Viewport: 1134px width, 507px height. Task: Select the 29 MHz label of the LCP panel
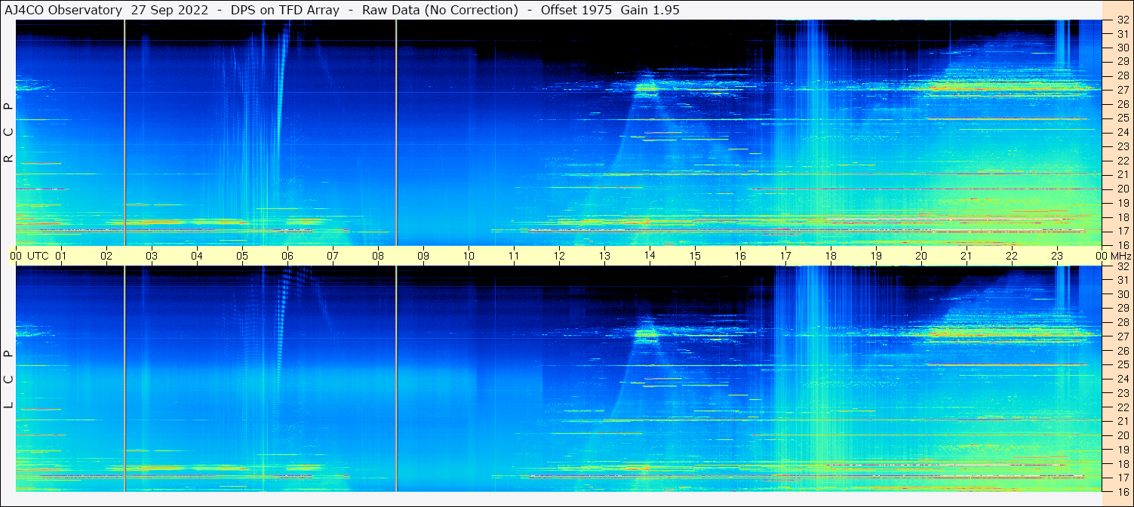point(1122,308)
